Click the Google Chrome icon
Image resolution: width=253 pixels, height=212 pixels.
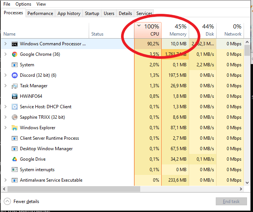point(15,54)
